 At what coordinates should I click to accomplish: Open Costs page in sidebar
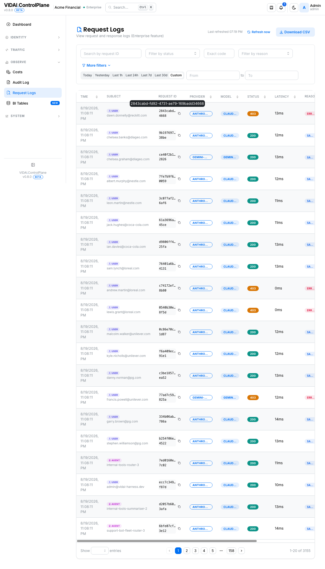33,72
